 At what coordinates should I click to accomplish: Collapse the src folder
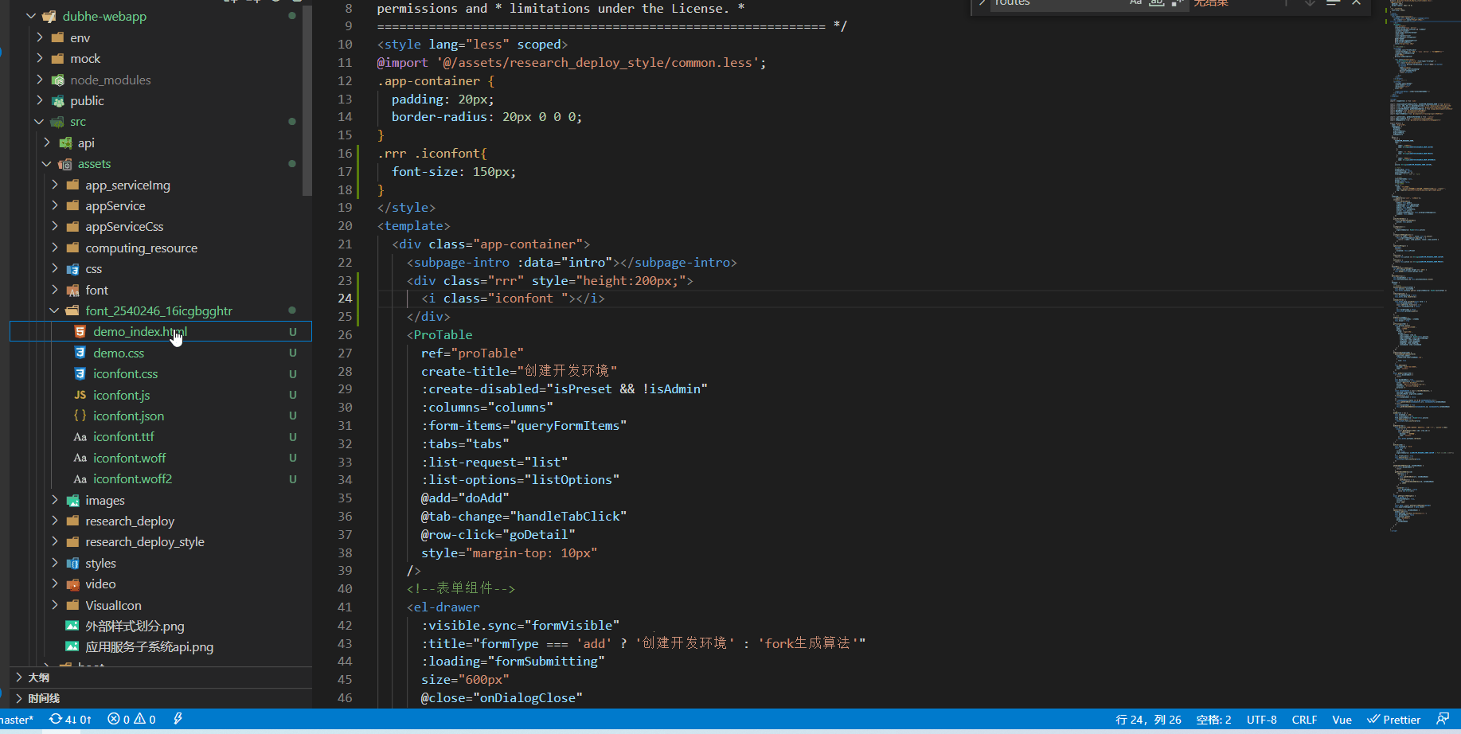[x=38, y=121]
